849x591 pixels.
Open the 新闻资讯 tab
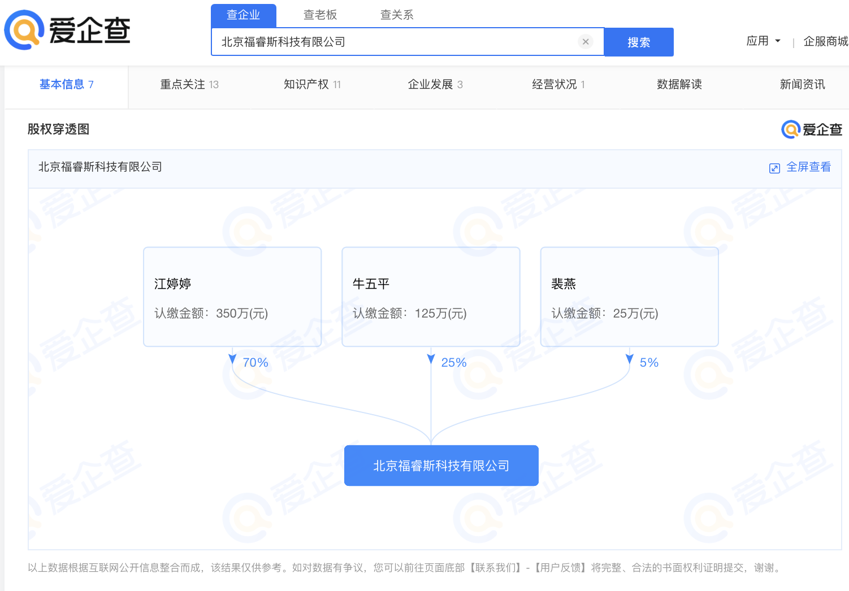[x=803, y=85]
